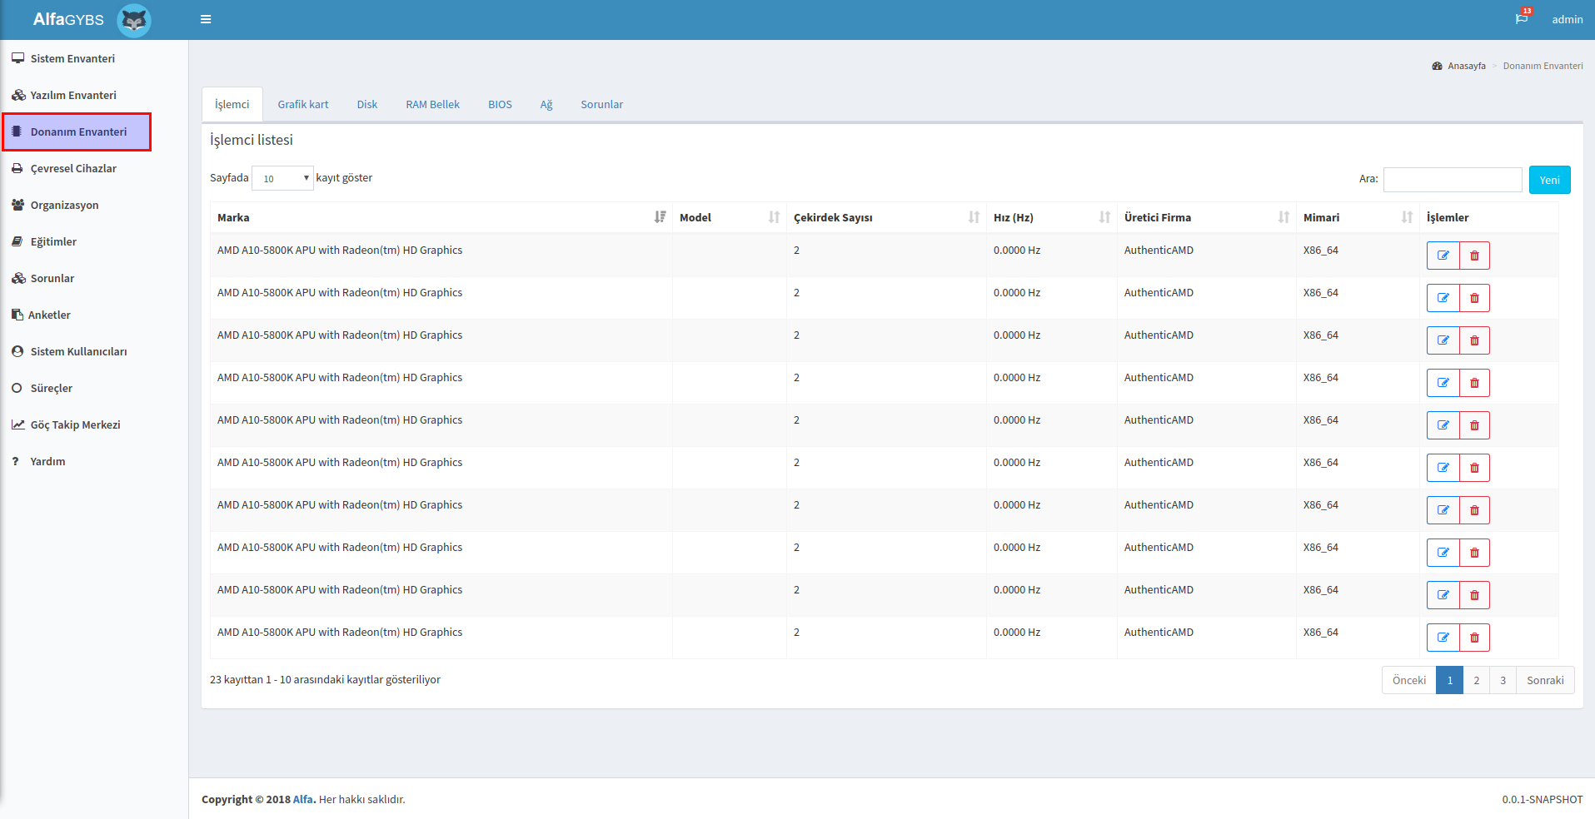This screenshot has width=1595, height=819.
Task: Click the edit icon in the first table row
Action: [x=1443, y=256]
